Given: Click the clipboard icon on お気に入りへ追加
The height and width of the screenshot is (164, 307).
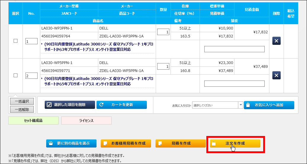Looking at the screenshot, I should pos(248,105).
